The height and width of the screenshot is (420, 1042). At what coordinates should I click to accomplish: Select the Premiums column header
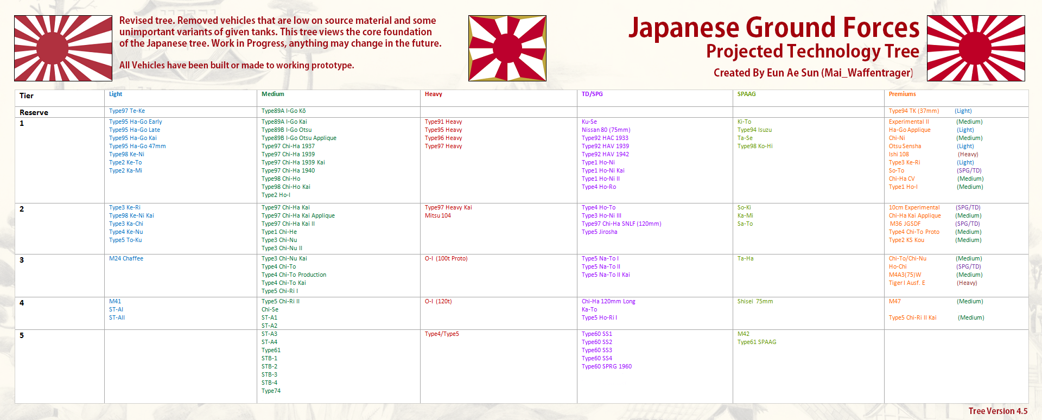(902, 94)
